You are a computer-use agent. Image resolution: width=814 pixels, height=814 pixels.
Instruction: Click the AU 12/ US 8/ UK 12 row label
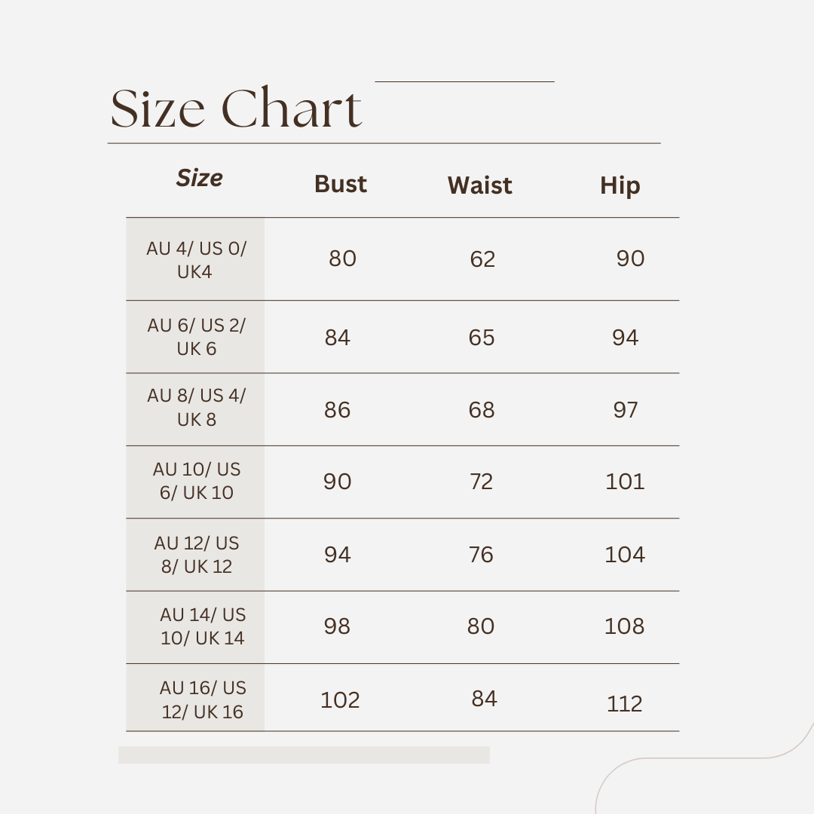pyautogui.click(x=196, y=555)
